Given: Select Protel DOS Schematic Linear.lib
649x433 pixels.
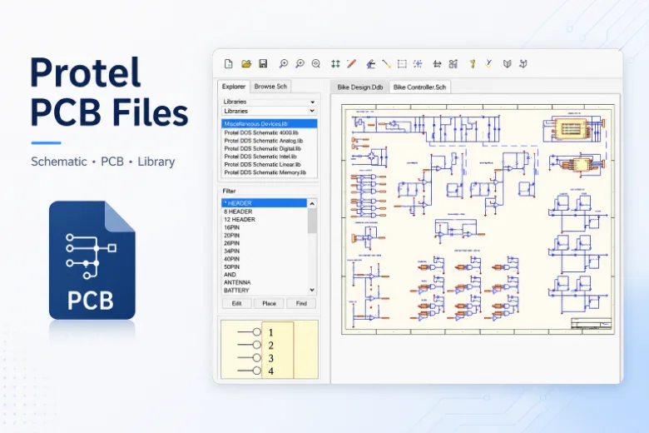Looking at the screenshot, I should 270,165.
